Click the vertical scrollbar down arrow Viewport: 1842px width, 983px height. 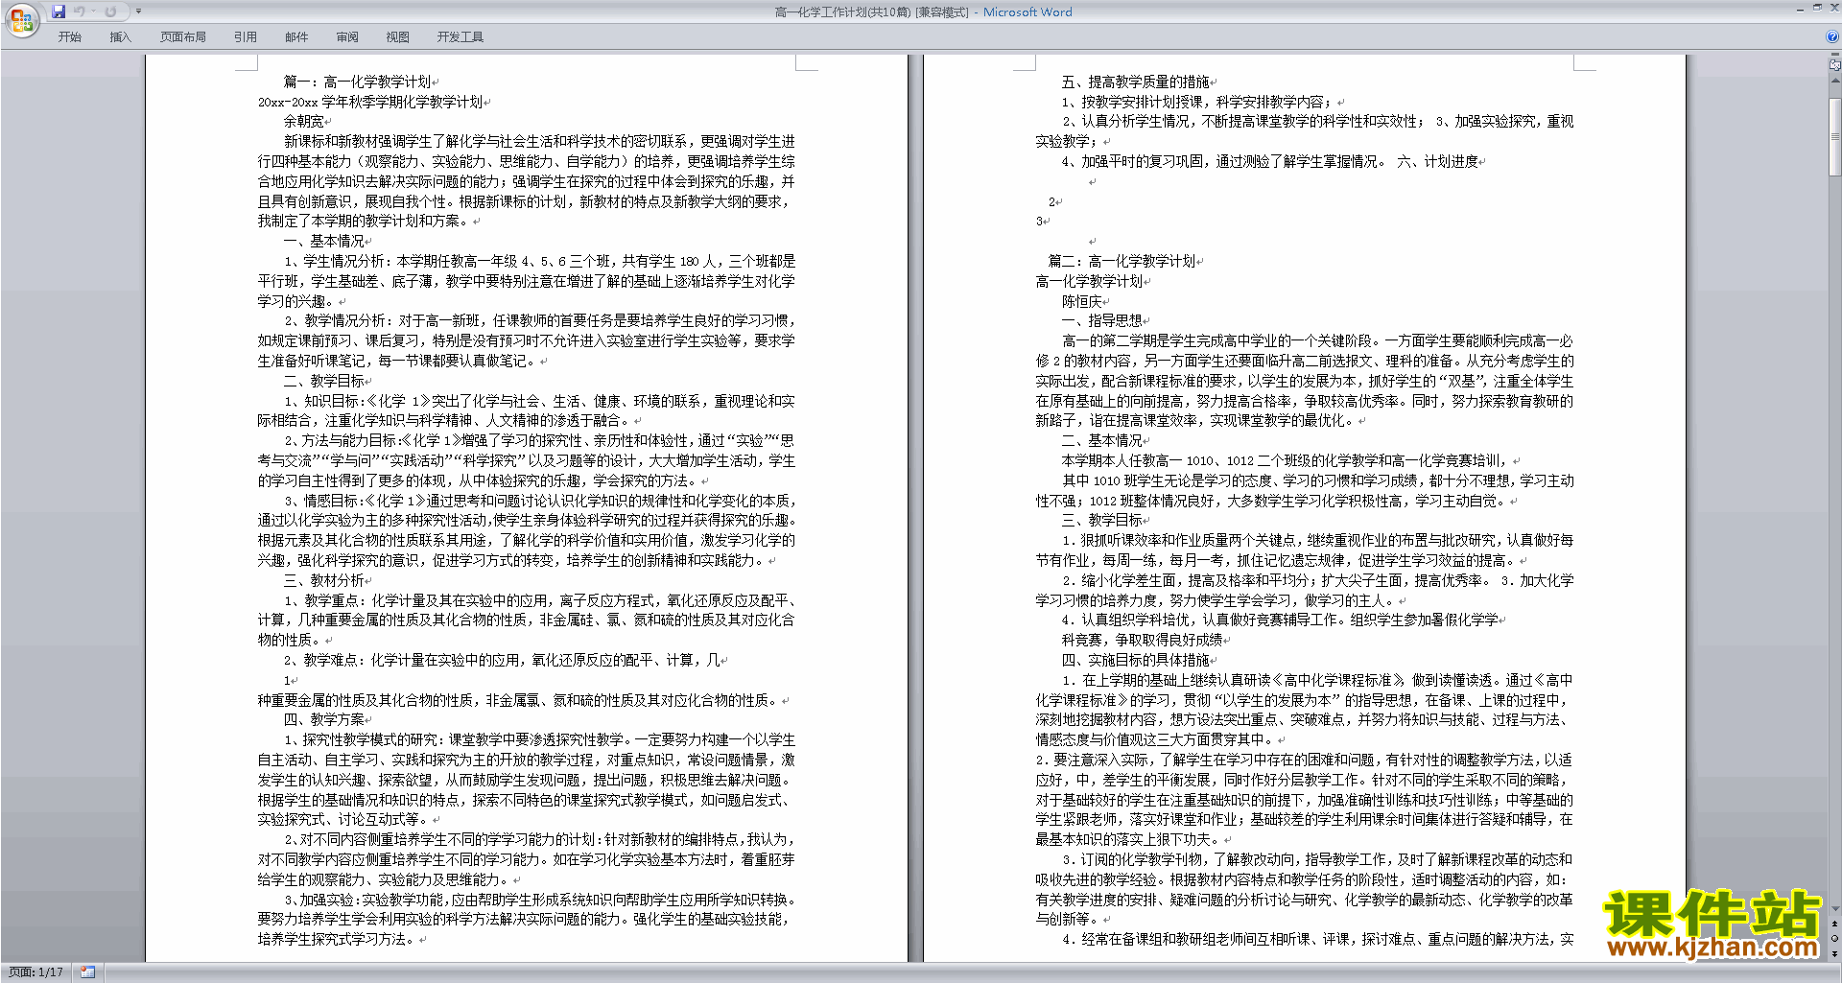[x=1835, y=909]
